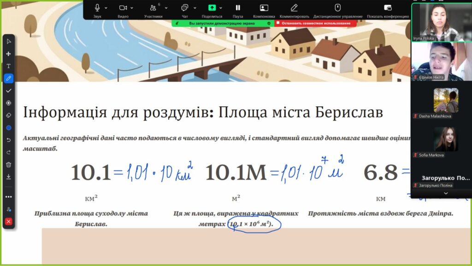Clear annotations with the trash icon
472x266 pixels.
8,164
